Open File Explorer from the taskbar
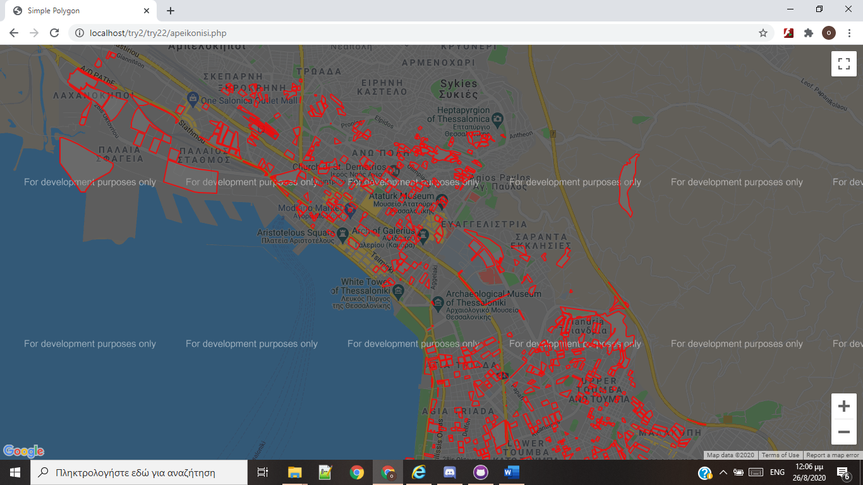 294,472
